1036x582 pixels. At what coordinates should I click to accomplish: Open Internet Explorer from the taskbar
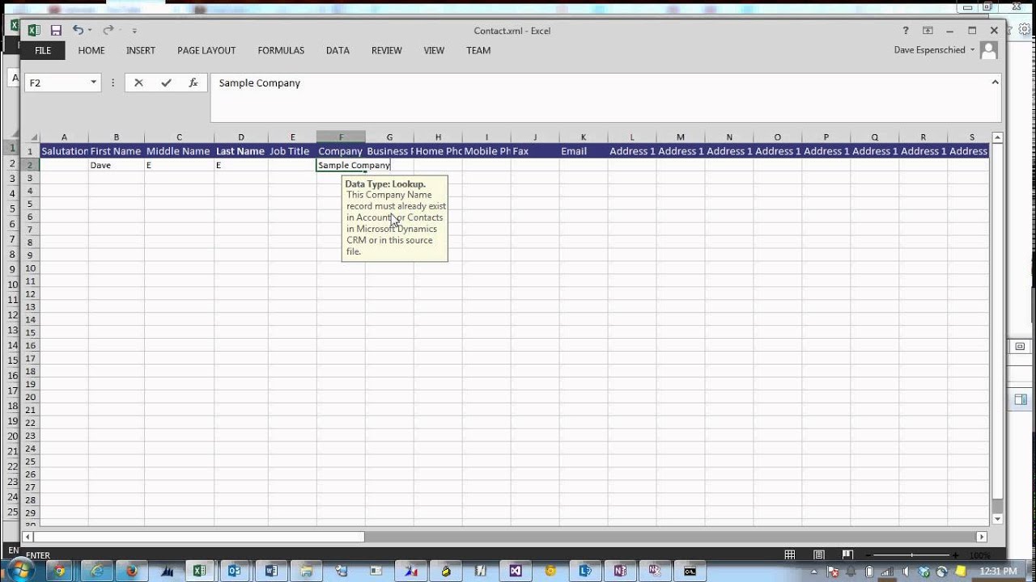pos(97,571)
